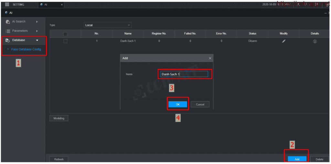Screen dimensions: 331x164
Task: Click the Database icon in sidebar
Action: tap(8, 40)
